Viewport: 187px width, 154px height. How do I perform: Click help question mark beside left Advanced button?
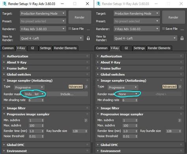coord(86,87)
